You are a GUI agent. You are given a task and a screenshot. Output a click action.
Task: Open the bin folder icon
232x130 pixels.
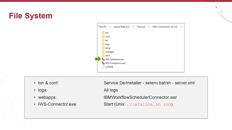(x=103, y=32)
